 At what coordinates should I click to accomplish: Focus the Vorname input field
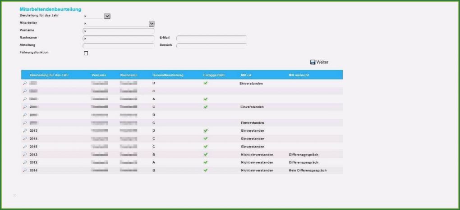pos(120,31)
